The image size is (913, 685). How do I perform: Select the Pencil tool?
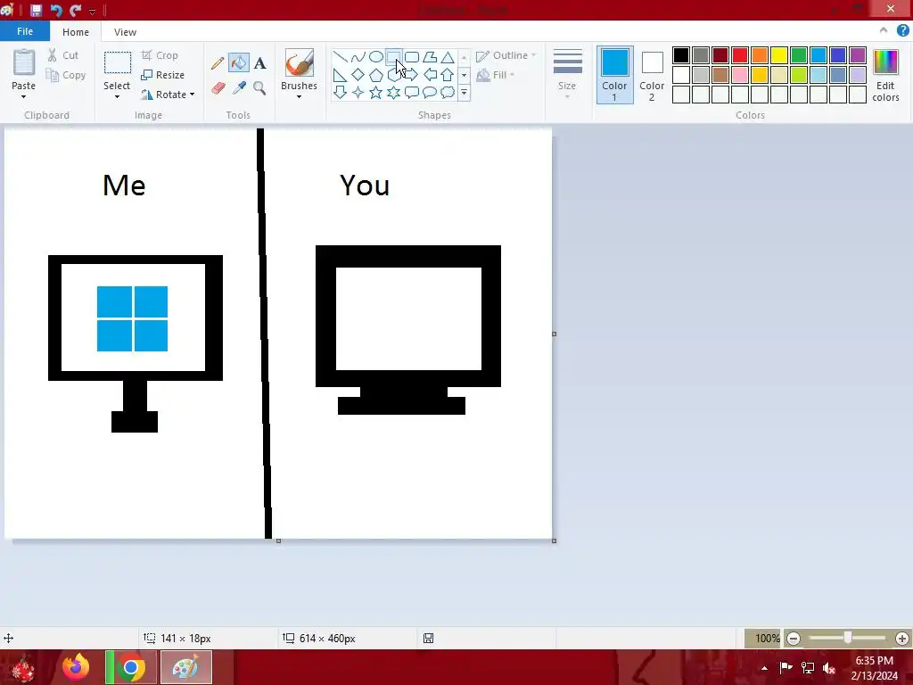coord(218,63)
